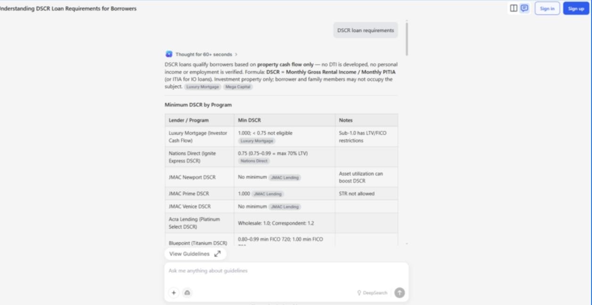Click '0.75 (0.75–0.99 = max 70% LTV)' text

click(x=273, y=153)
